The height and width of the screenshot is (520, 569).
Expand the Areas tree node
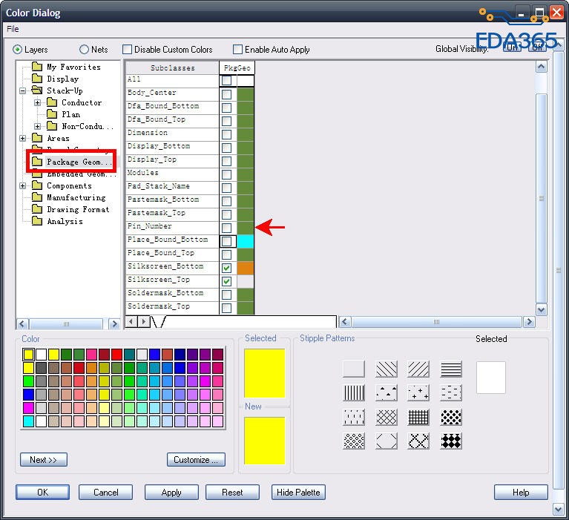[23, 138]
